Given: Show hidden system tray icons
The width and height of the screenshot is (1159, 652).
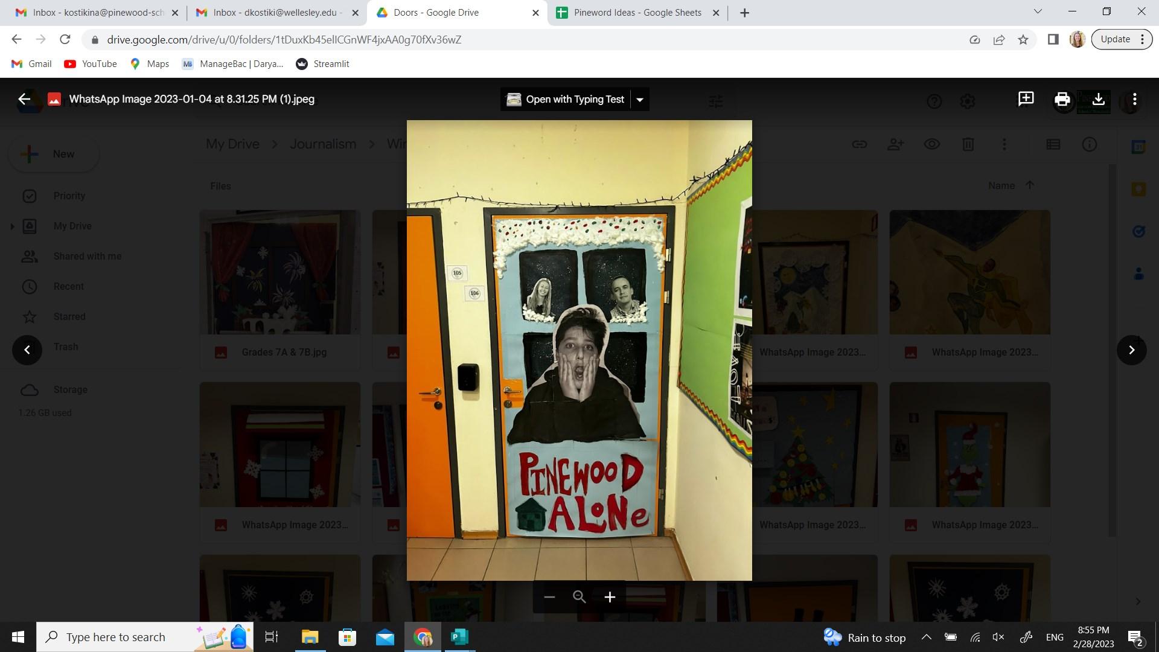Looking at the screenshot, I should tap(926, 637).
